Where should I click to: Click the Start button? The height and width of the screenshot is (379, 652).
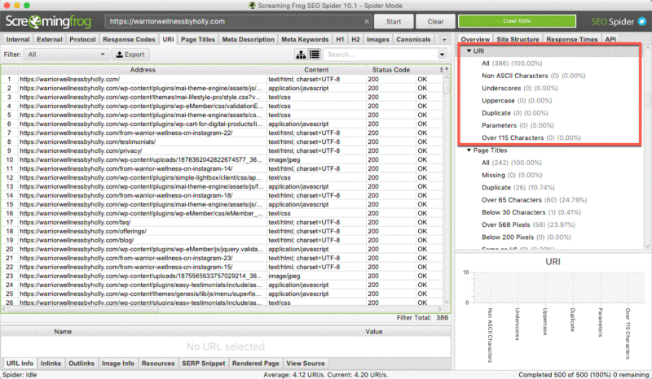click(394, 22)
